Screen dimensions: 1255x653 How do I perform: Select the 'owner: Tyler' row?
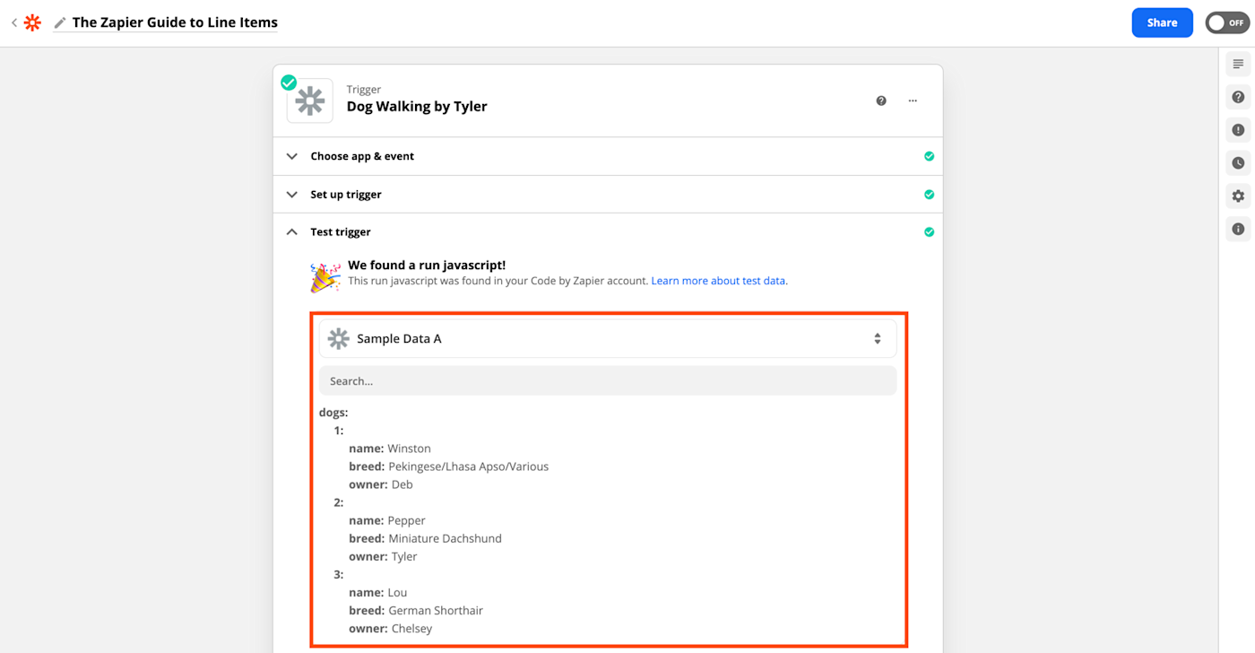tap(383, 556)
